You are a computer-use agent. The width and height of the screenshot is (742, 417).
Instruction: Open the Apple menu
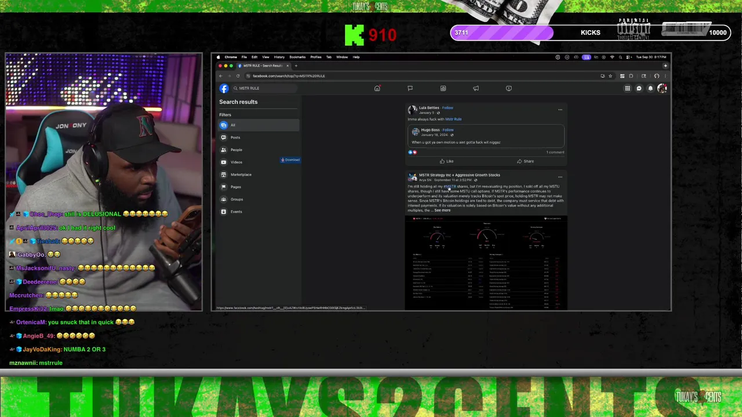[x=219, y=57]
